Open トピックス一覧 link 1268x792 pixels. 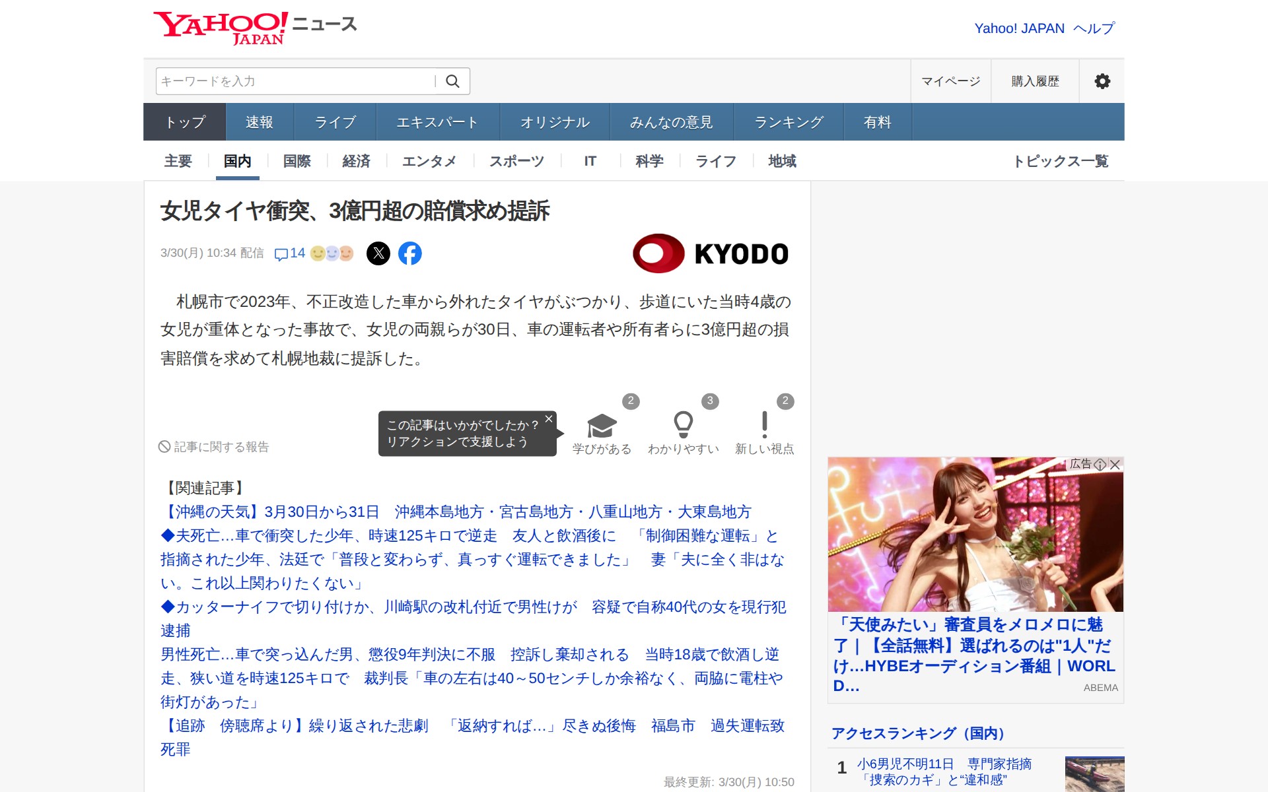tap(1061, 161)
